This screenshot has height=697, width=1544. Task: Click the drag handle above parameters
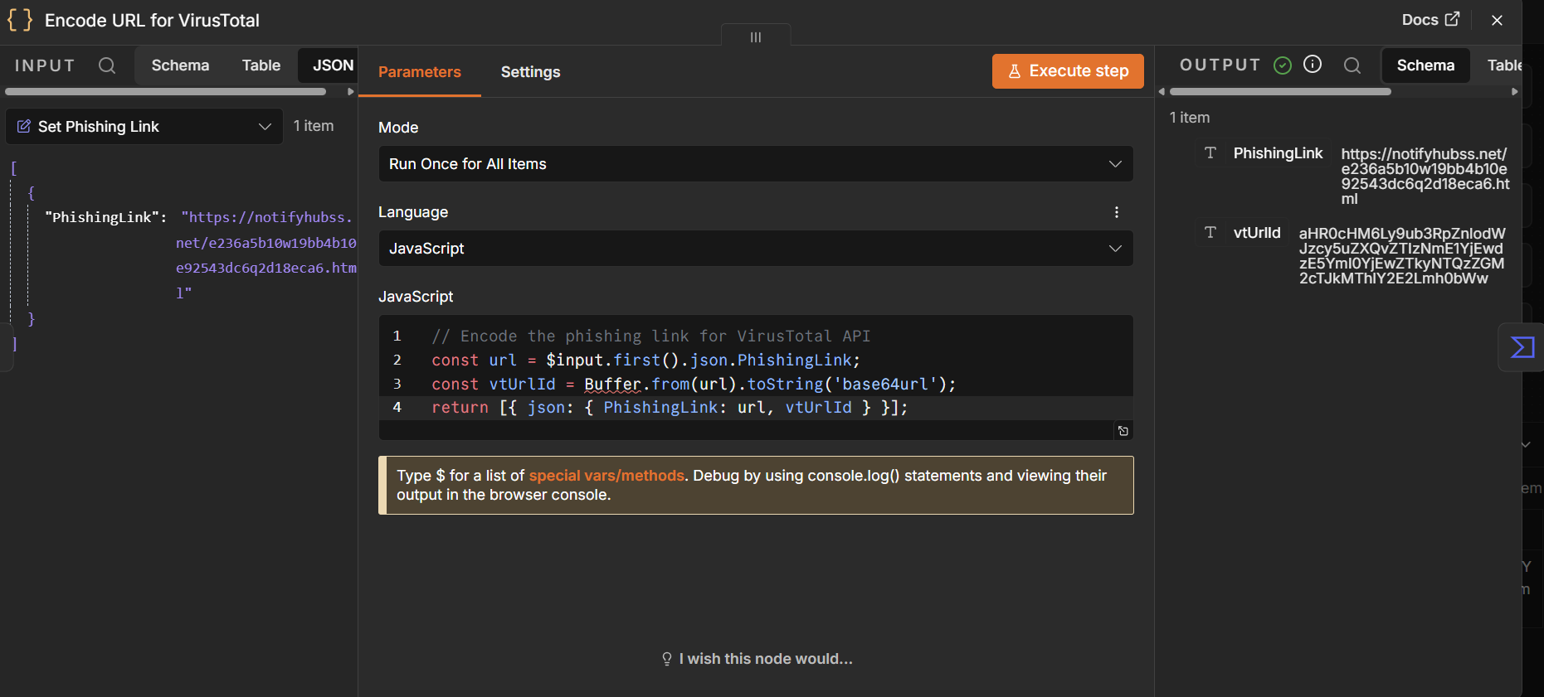pyautogui.click(x=756, y=36)
